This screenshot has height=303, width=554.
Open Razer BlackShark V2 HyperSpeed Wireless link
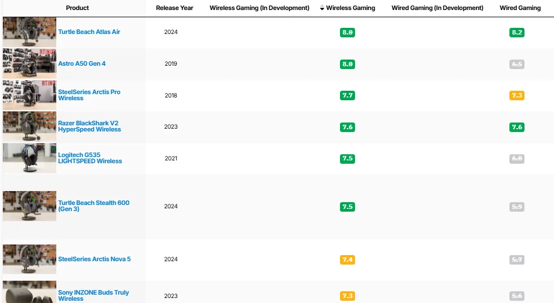tap(89, 126)
